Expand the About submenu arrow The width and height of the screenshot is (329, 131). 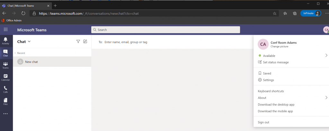(x=326, y=98)
